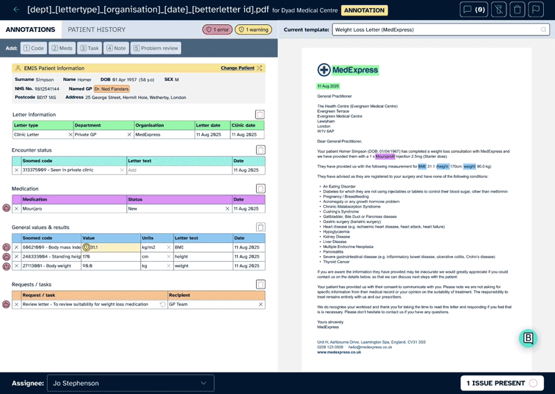Clear the Seen in private clinic code
This screenshot has width=555, height=394.
122,170
